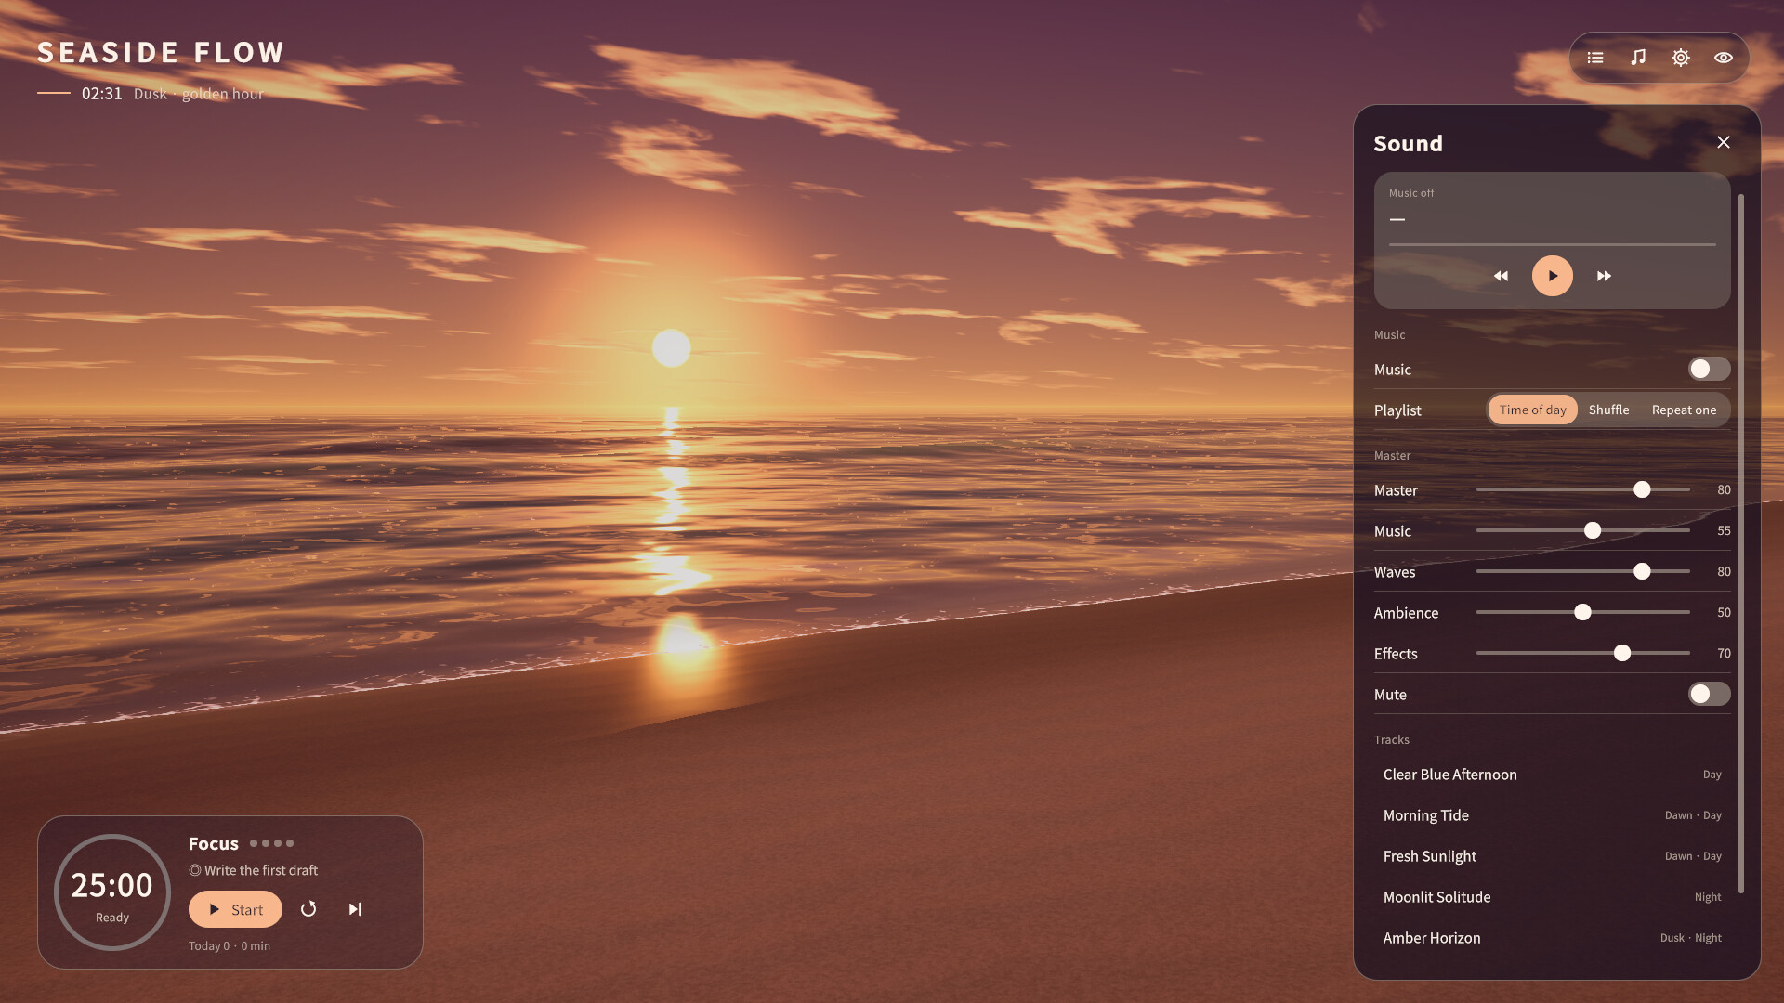Adjust the Effects volume slider

coord(1583,653)
